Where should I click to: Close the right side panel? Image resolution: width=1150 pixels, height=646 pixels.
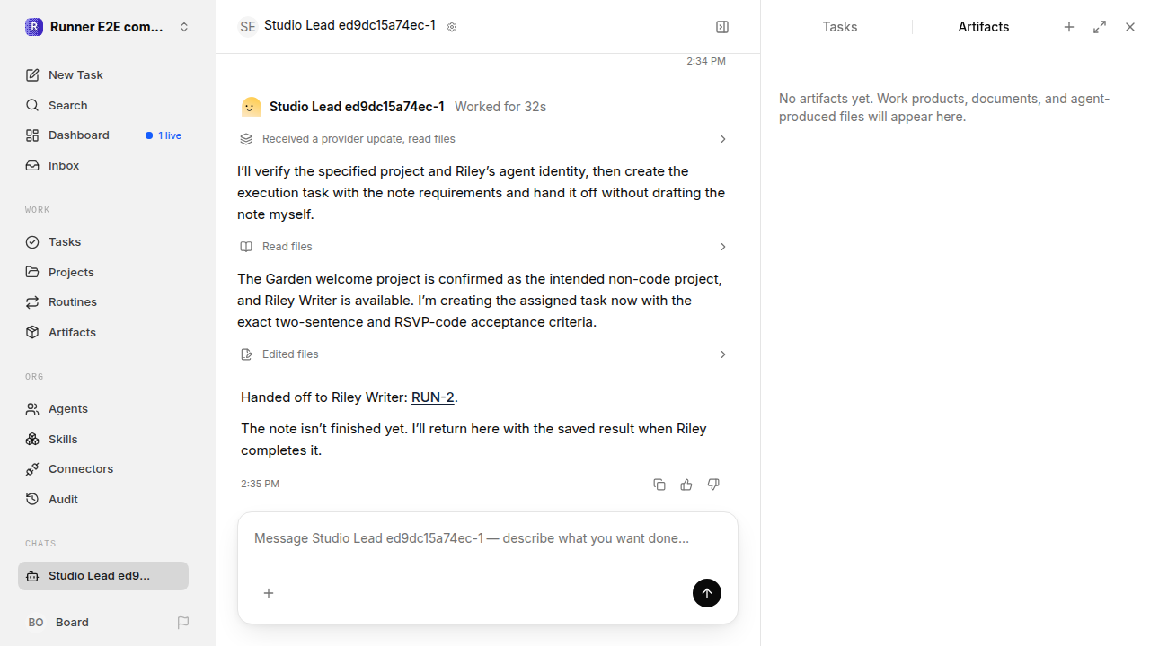[1130, 27]
